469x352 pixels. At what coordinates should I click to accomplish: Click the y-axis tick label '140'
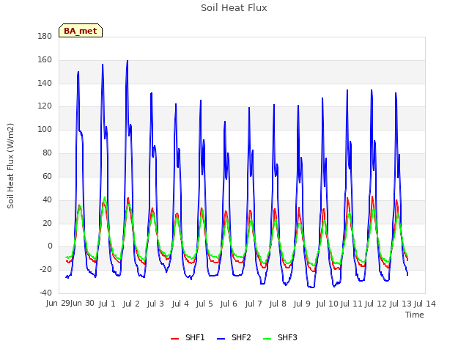pyautogui.click(x=45, y=83)
